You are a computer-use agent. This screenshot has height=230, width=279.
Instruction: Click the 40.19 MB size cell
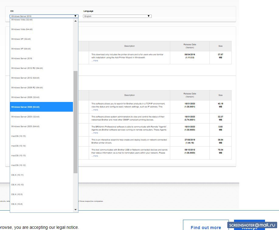[x=220, y=107]
